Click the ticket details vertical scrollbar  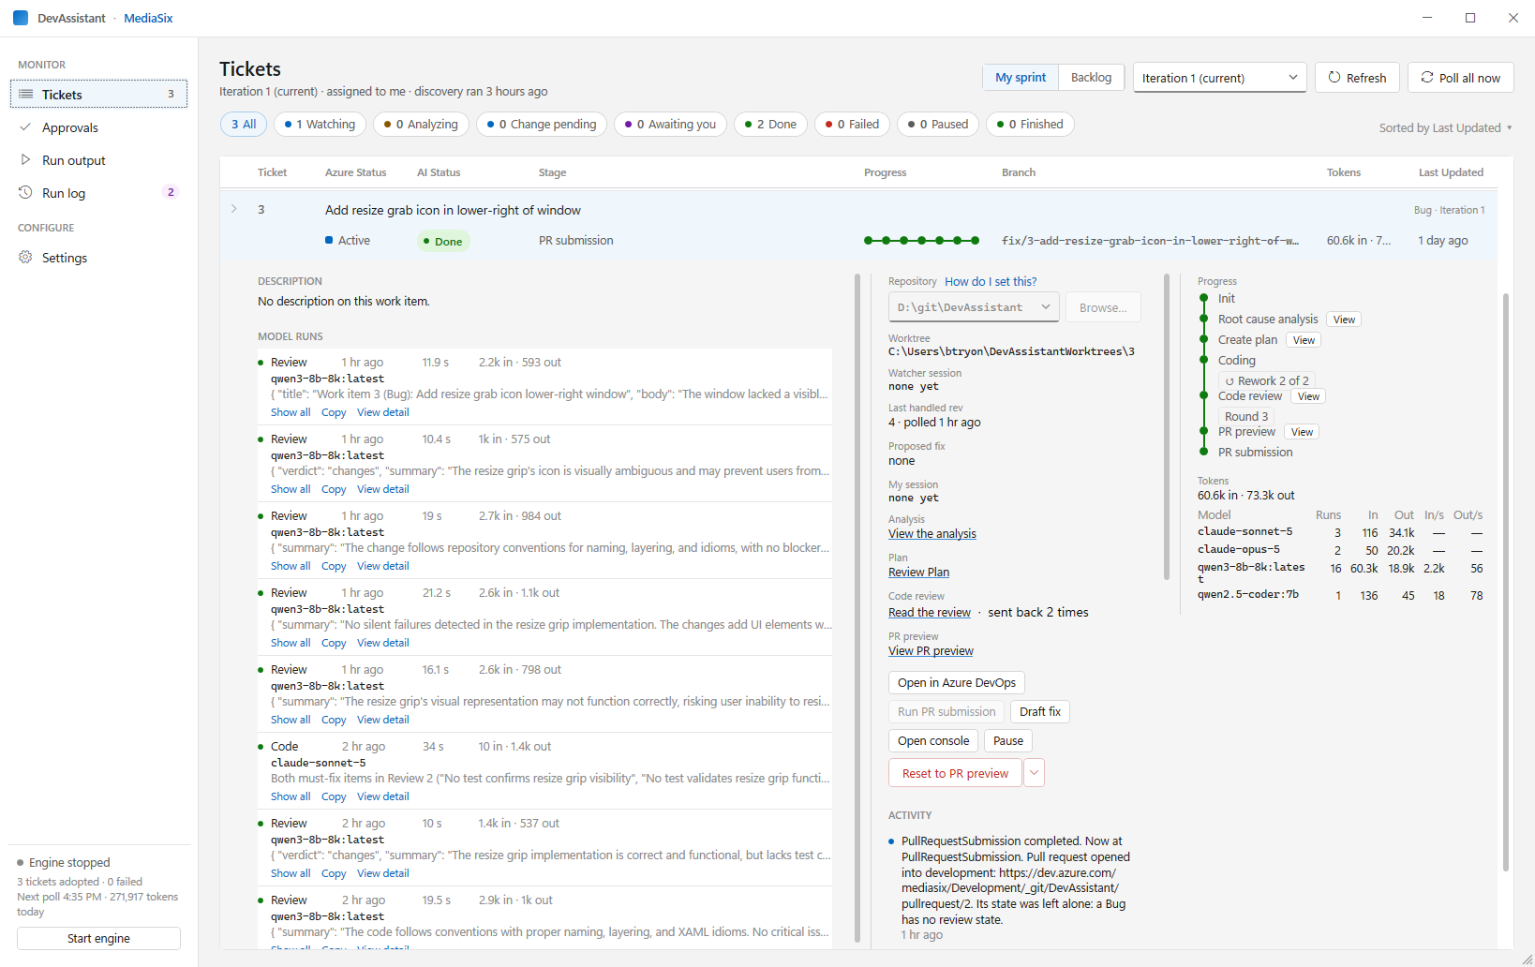(x=1506, y=583)
